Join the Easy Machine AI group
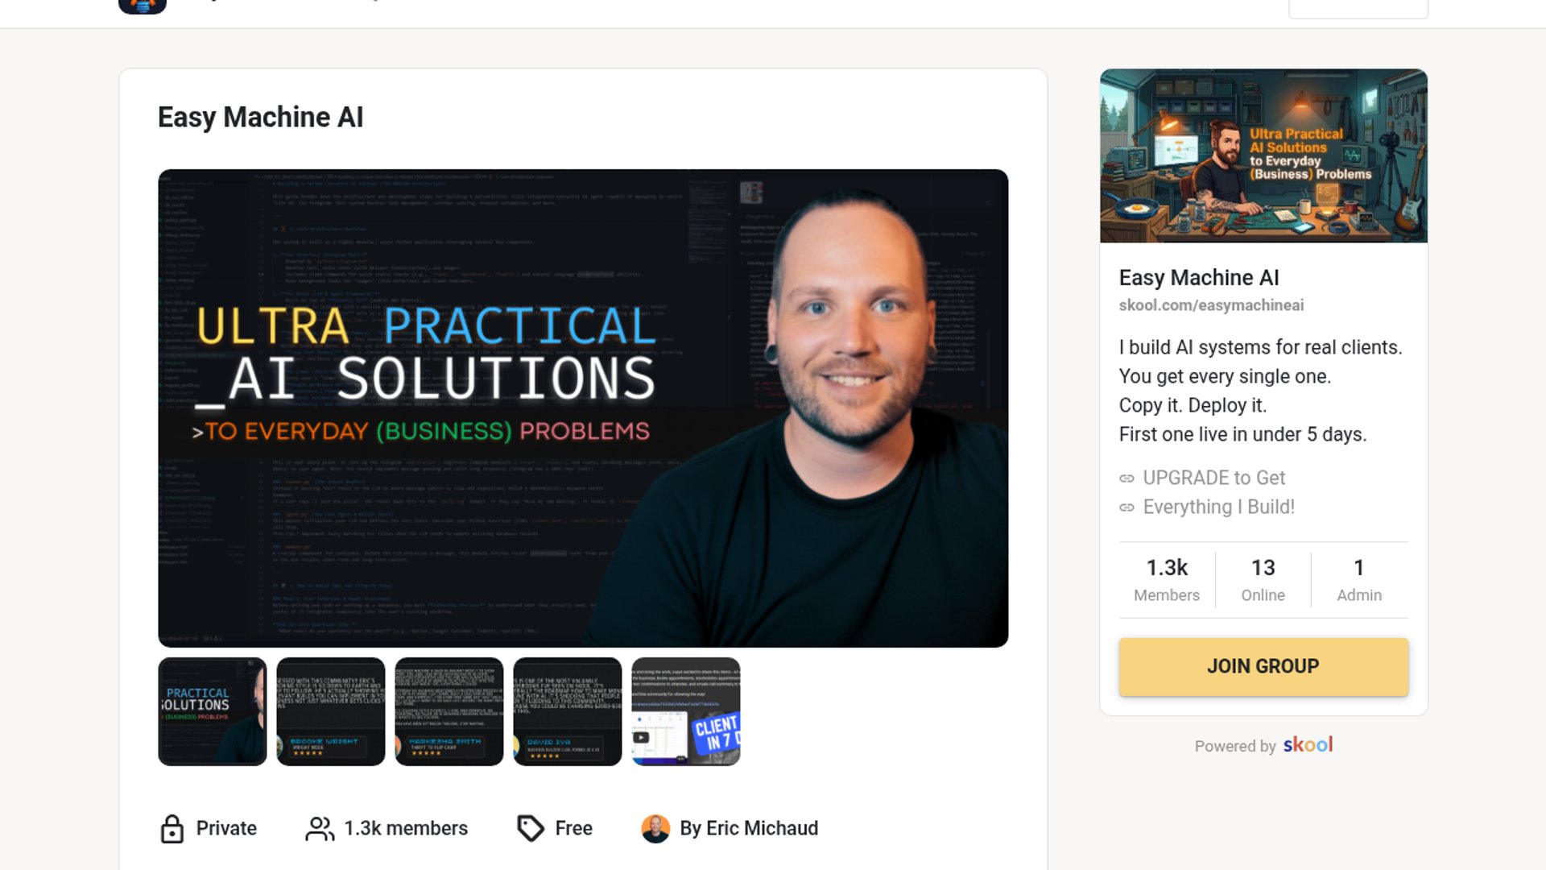Screen dimensions: 1546x870 1263,666
